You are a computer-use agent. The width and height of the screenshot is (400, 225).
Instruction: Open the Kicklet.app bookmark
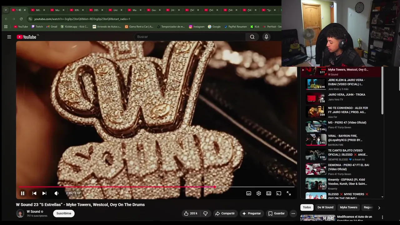tap(74, 27)
